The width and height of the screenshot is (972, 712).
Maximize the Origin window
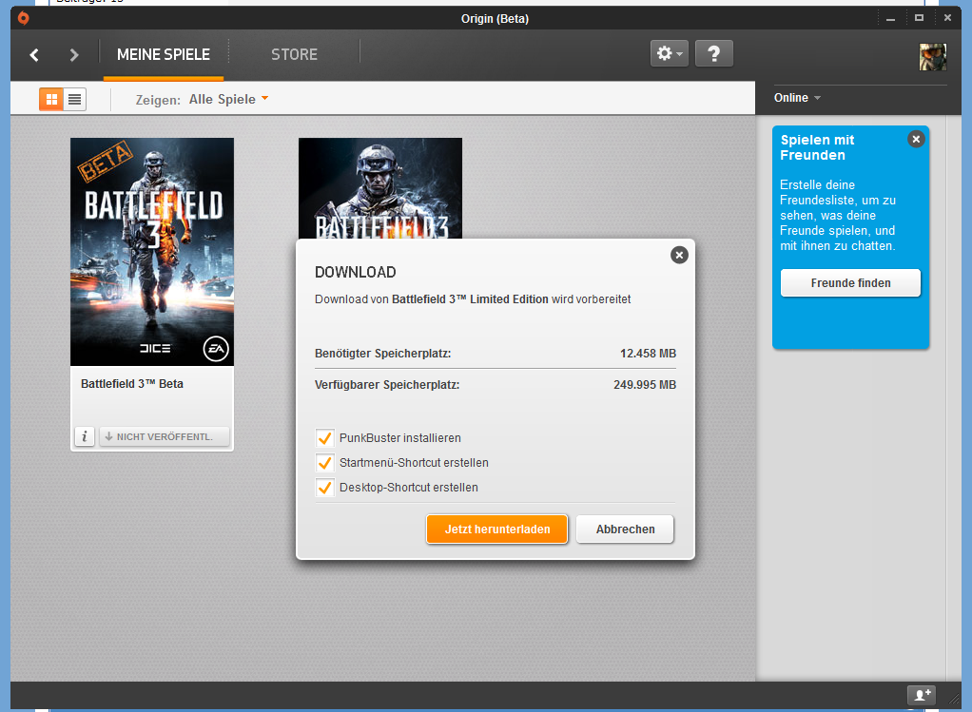[x=920, y=18]
